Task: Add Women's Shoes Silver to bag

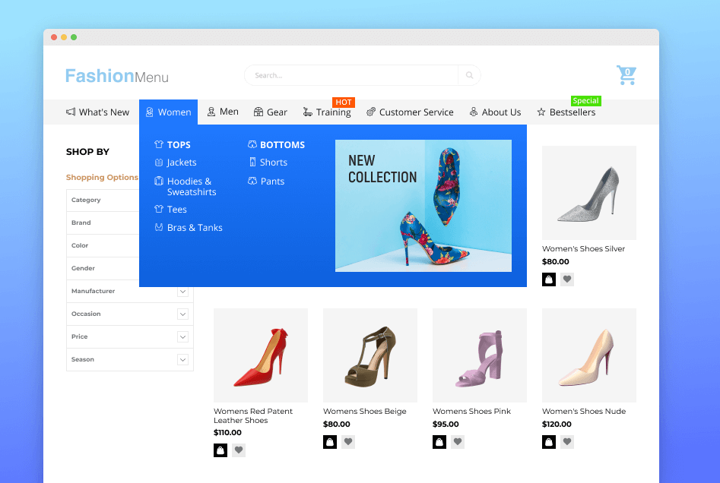Action: coord(549,279)
